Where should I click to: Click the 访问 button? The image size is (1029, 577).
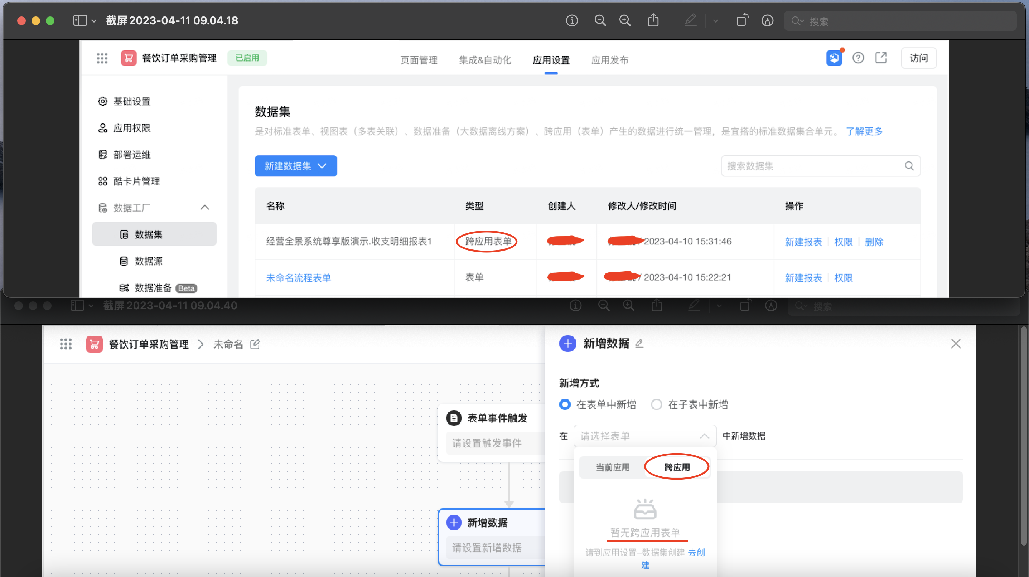tap(918, 58)
